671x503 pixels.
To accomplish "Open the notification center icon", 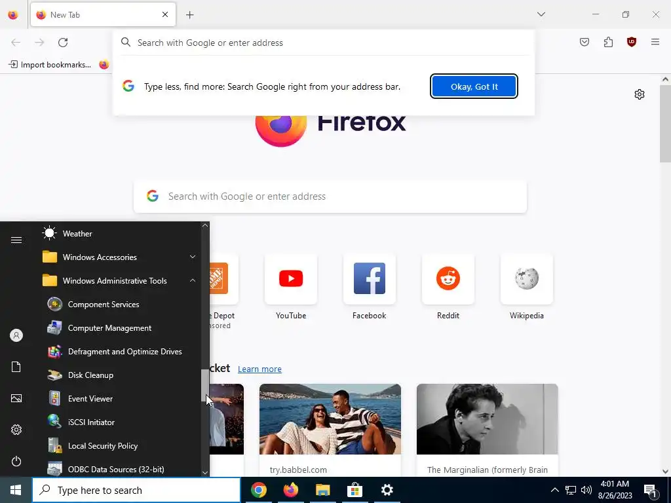I will [649, 491].
